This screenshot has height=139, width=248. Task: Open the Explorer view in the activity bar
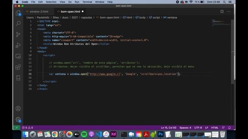point(18,13)
